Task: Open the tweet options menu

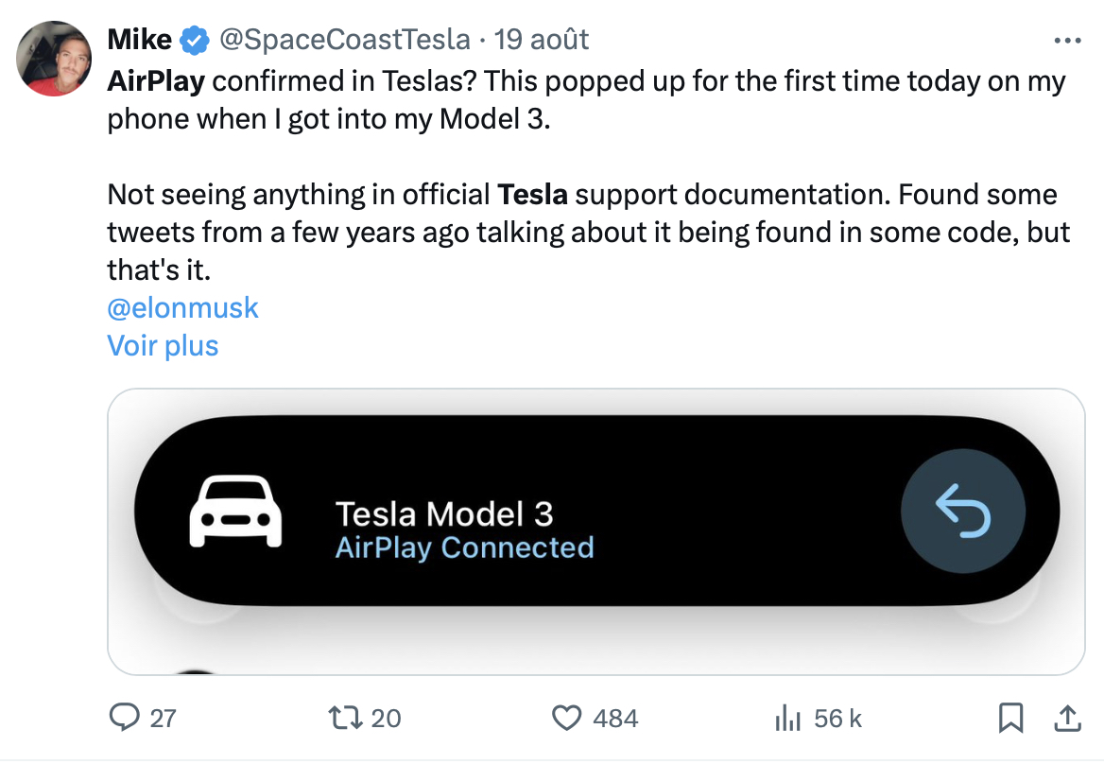Action: tap(1066, 39)
